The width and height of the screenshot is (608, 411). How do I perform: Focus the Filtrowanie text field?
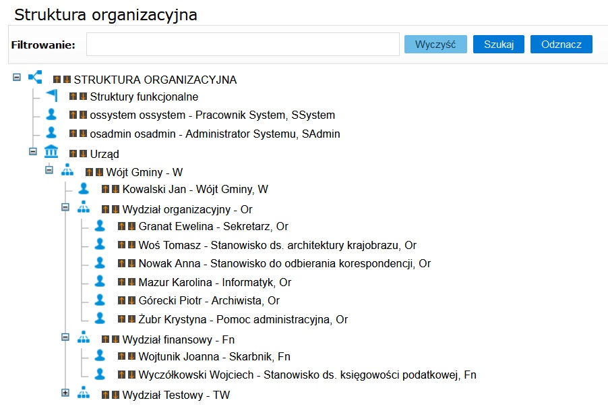coord(243,45)
